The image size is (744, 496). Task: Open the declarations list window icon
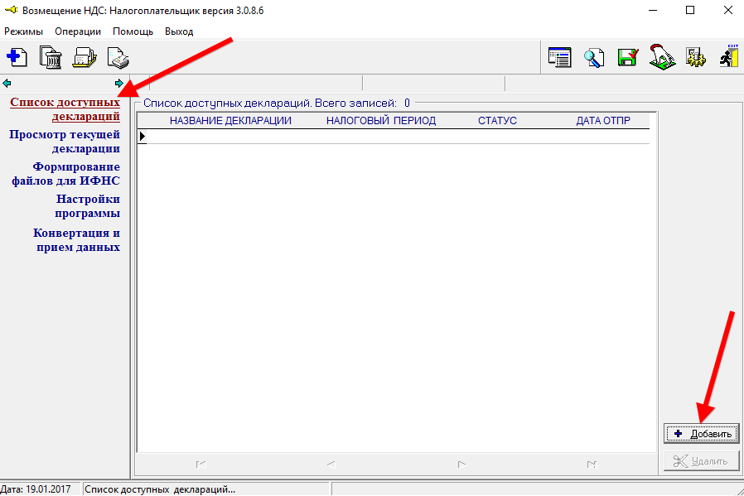(560, 57)
